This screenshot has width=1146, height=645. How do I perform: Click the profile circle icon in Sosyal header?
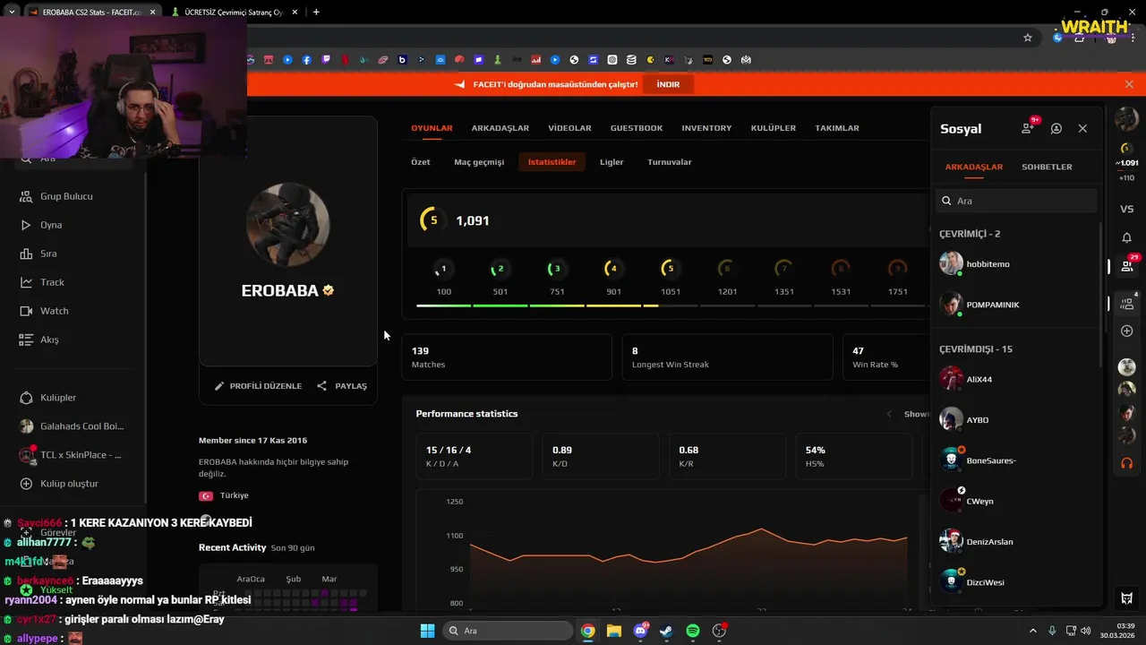click(1056, 129)
